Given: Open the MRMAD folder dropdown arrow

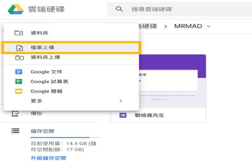Looking at the screenshot, I should coord(208,26).
